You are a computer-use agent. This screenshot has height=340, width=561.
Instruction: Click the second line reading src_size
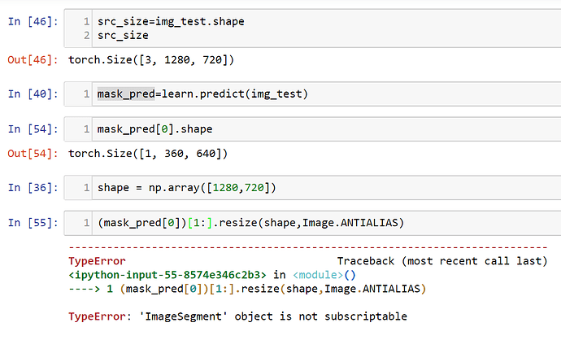pyautogui.click(x=122, y=35)
